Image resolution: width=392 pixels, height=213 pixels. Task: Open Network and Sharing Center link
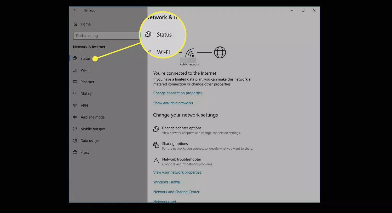(176, 192)
